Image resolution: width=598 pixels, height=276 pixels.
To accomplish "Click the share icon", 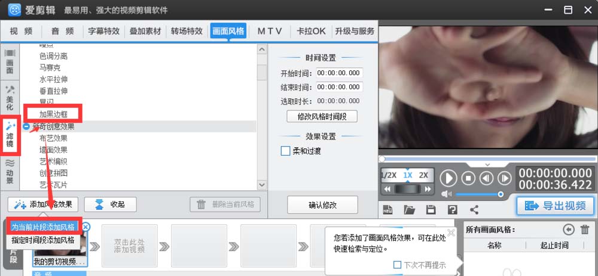I will [x=474, y=209].
